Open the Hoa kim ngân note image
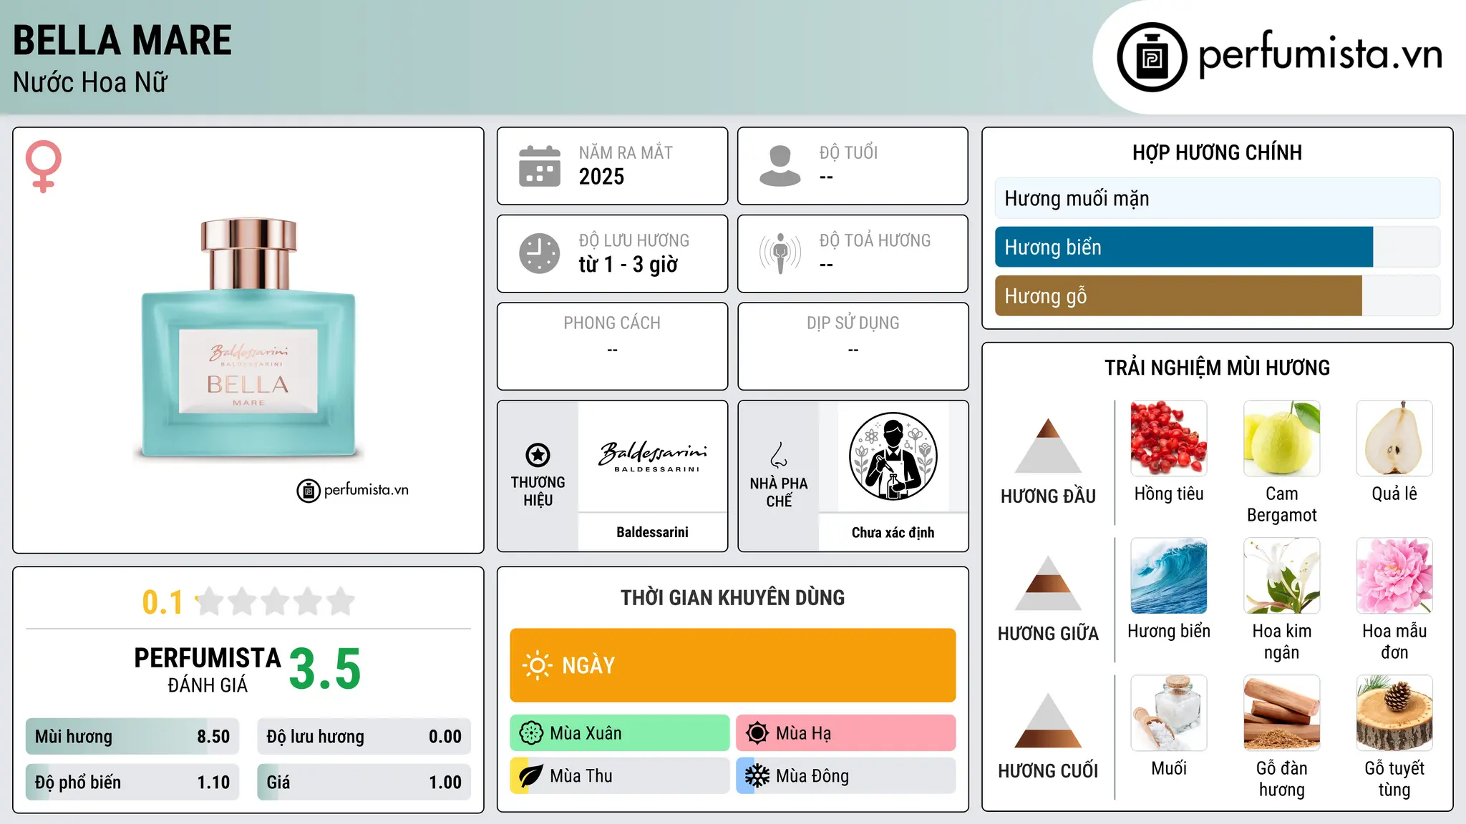This screenshot has height=824, width=1466. [x=1281, y=576]
